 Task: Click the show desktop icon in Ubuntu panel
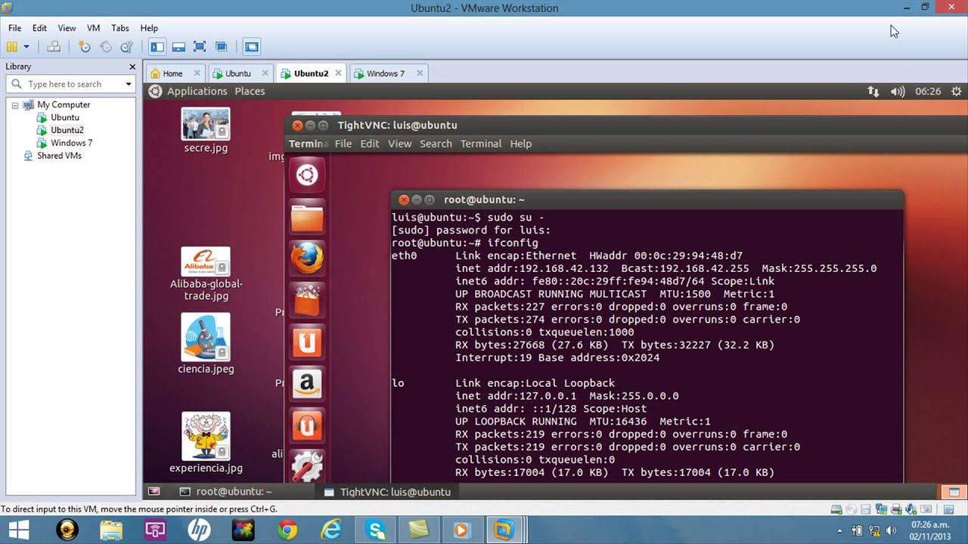pos(154,492)
